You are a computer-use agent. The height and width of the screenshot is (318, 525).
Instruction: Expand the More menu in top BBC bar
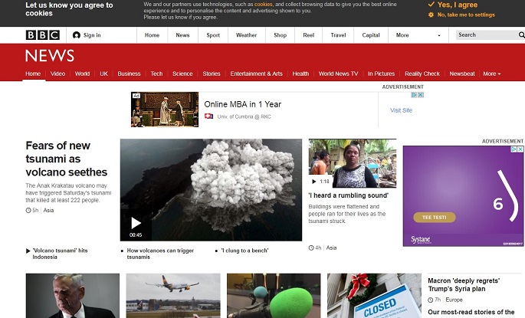tap(418, 35)
